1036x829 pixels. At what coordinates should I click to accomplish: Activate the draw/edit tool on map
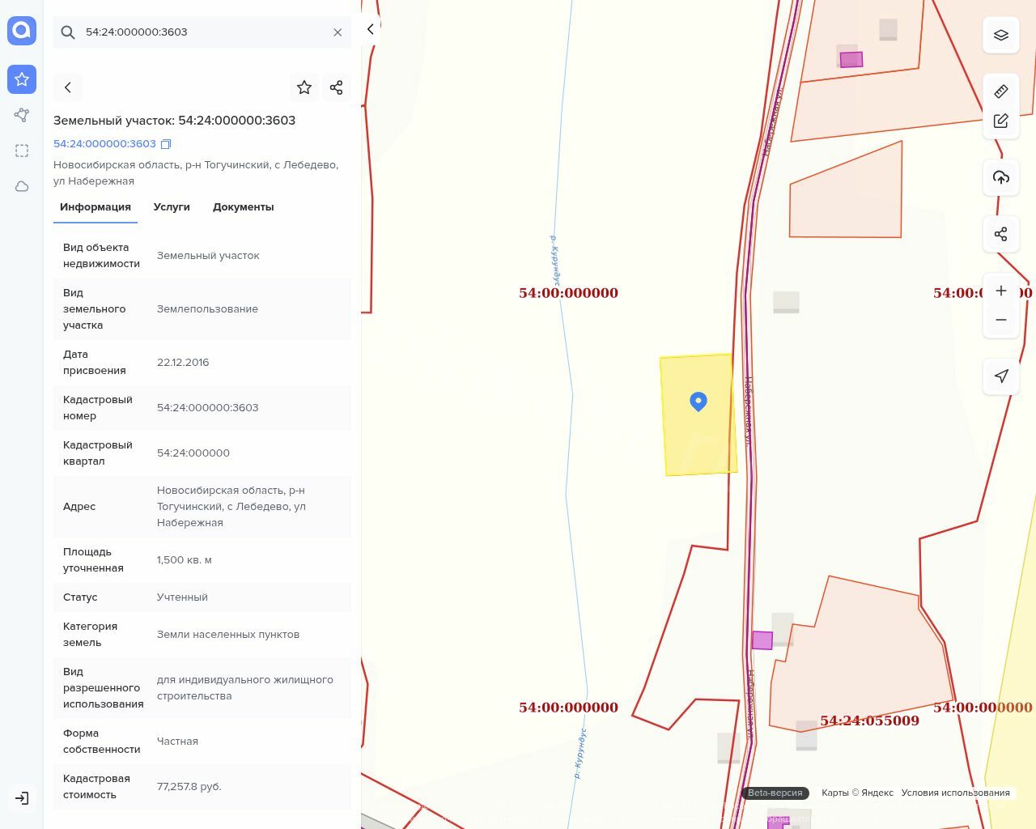[x=1000, y=121]
